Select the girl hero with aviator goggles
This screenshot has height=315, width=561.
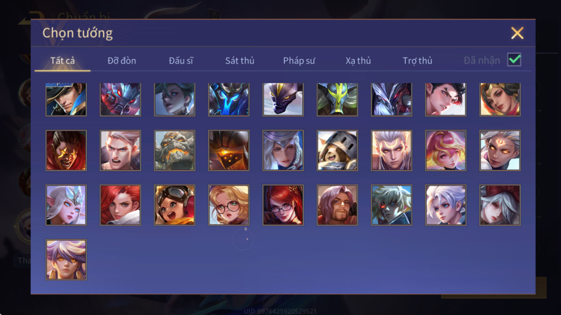(x=174, y=205)
